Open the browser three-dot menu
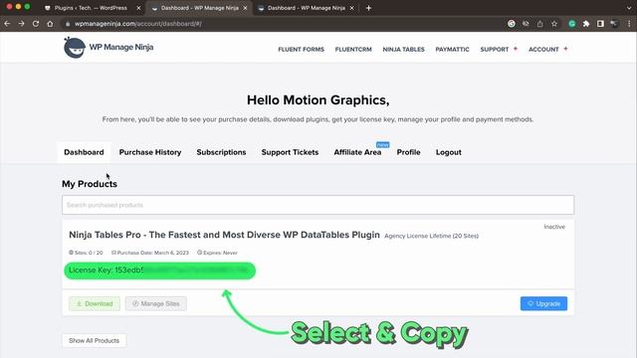The width and height of the screenshot is (637, 358). pos(629,24)
